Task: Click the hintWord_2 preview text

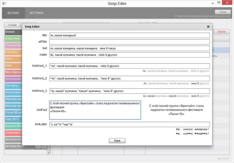Action: 176,83
